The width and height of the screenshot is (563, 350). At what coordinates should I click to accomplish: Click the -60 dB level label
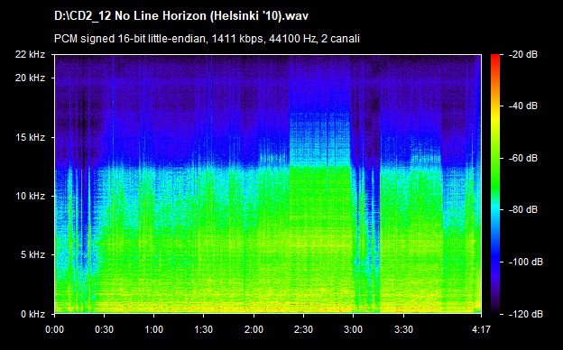523,158
